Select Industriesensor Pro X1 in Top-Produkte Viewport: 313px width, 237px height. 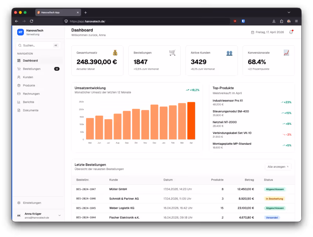(228, 101)
